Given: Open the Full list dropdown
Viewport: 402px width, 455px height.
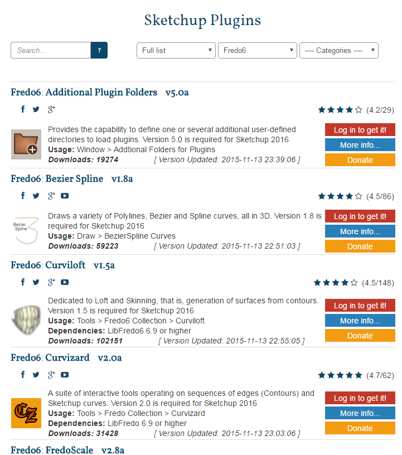Looking at the screenshot, I should pos(176,51).
